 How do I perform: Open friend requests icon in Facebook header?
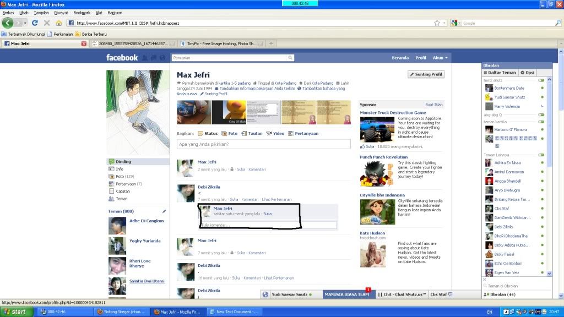pos(145,58)
